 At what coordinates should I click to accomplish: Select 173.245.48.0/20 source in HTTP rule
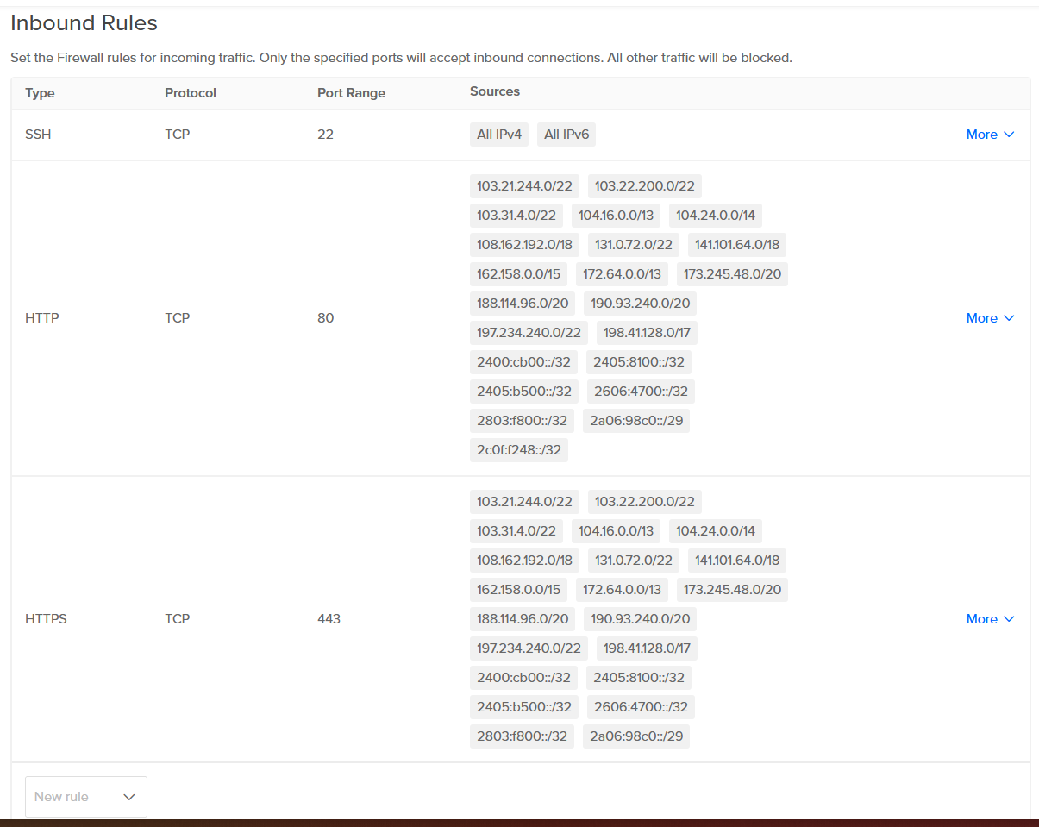[x=732, y=274]
